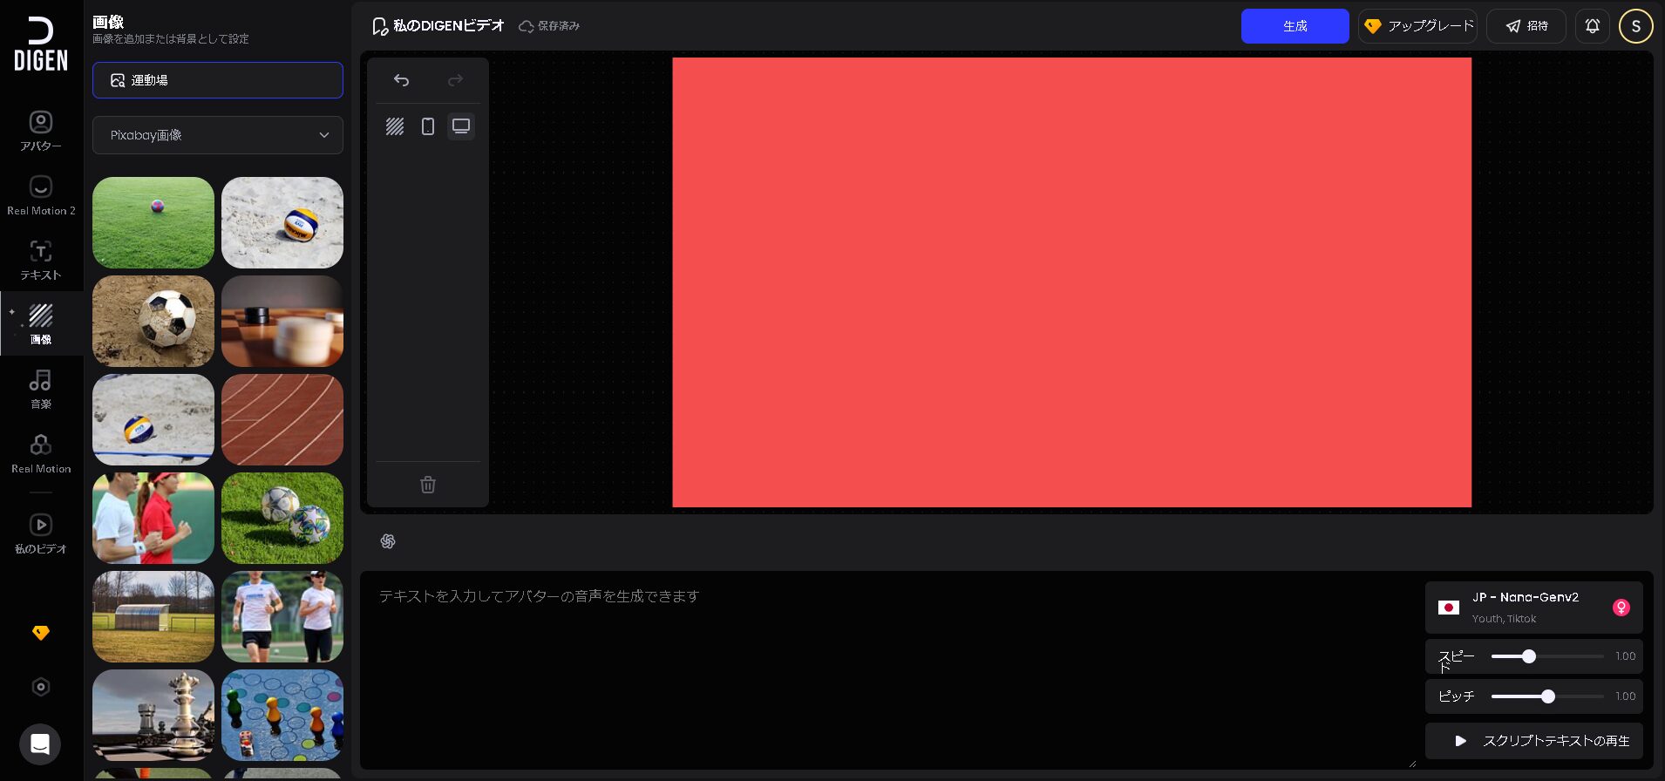
Task: Click the trash delete icon
Action: coord(428,485)
